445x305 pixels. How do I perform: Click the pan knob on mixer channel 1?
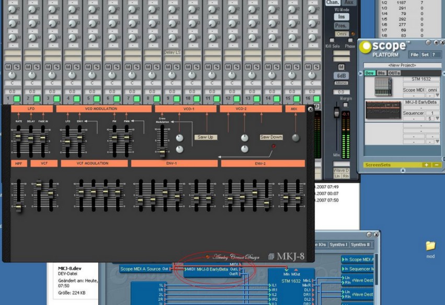12,75
